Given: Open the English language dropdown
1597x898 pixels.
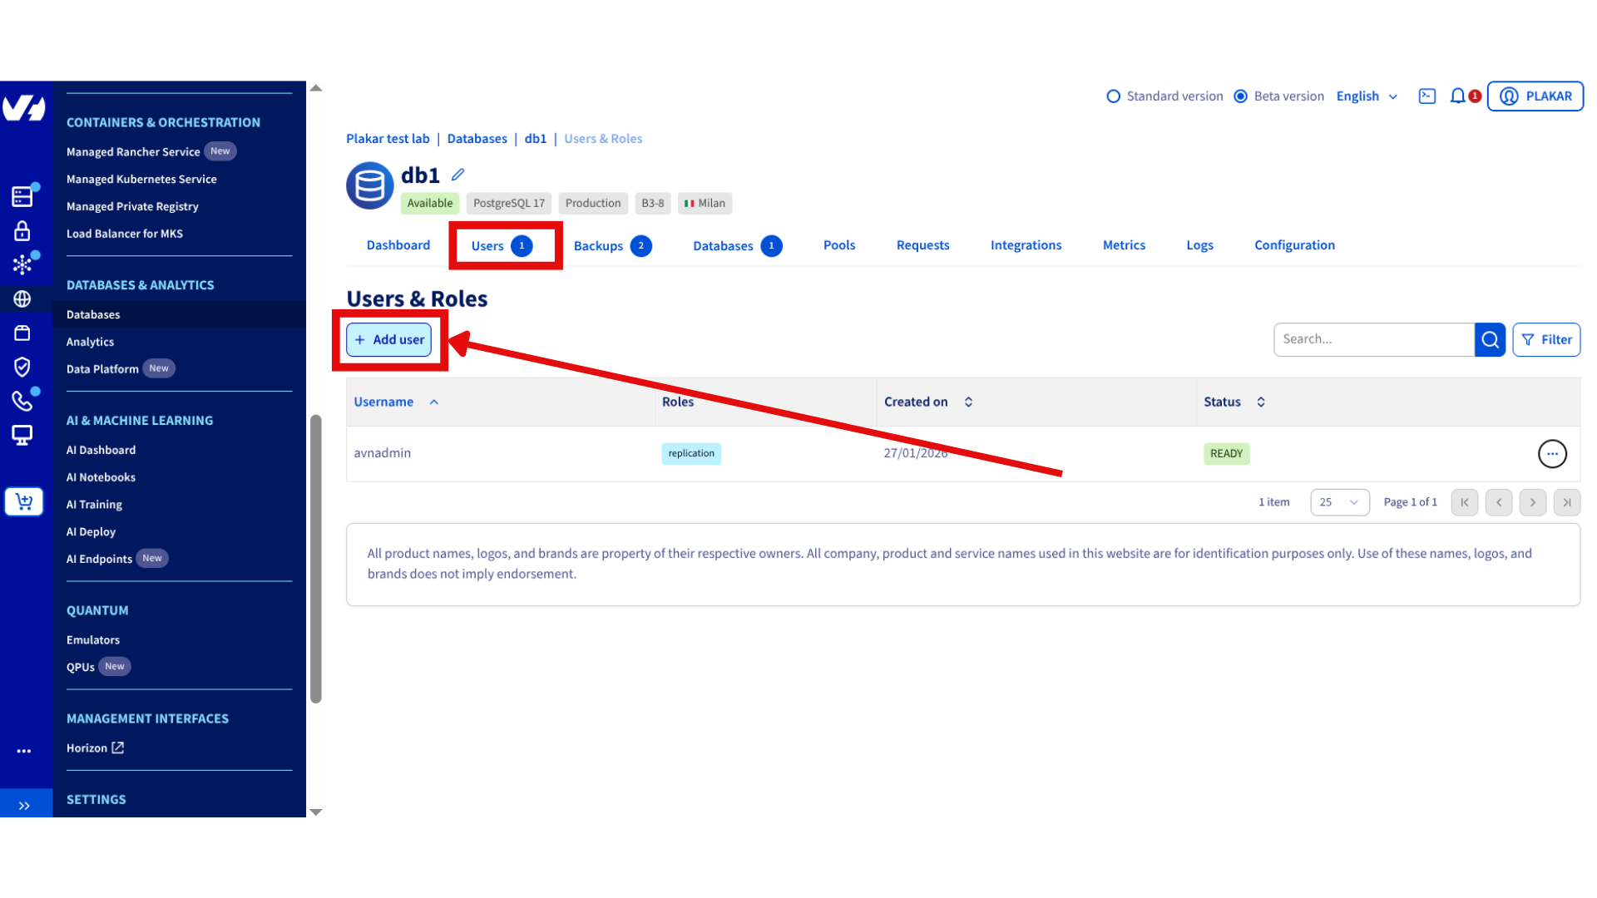Looking at the screenshot, I should coord(1365,96).
